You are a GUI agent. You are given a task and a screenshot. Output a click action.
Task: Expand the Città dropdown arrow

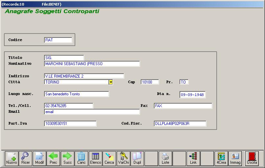[111, 82]
